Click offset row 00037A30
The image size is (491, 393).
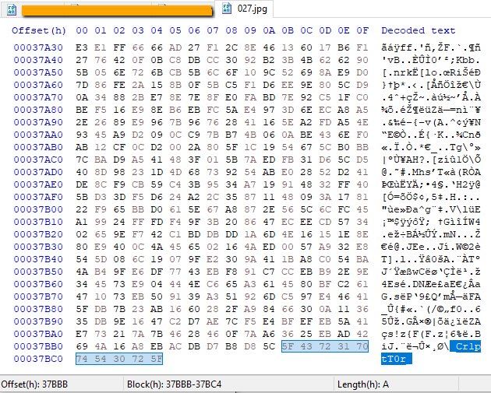pyautogui.click(x=38, y=47)
